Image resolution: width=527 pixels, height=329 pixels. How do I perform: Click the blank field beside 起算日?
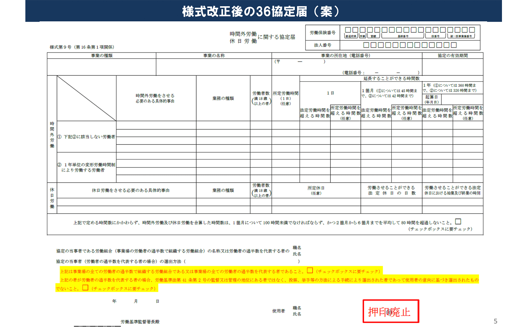[462, 99]
